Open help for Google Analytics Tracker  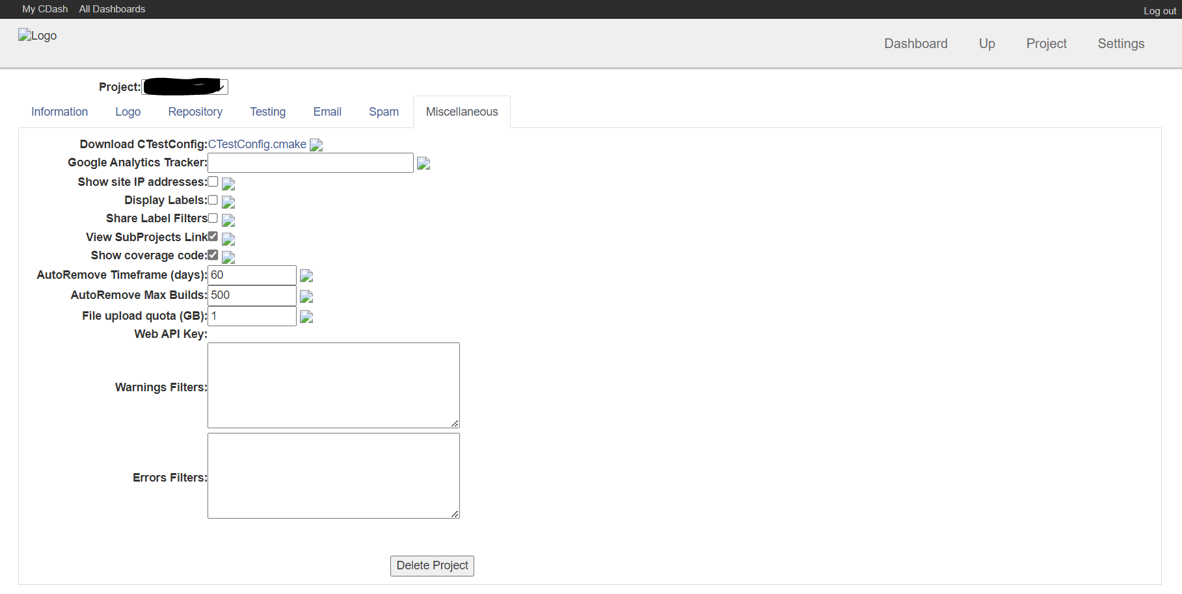pos(423,163)
